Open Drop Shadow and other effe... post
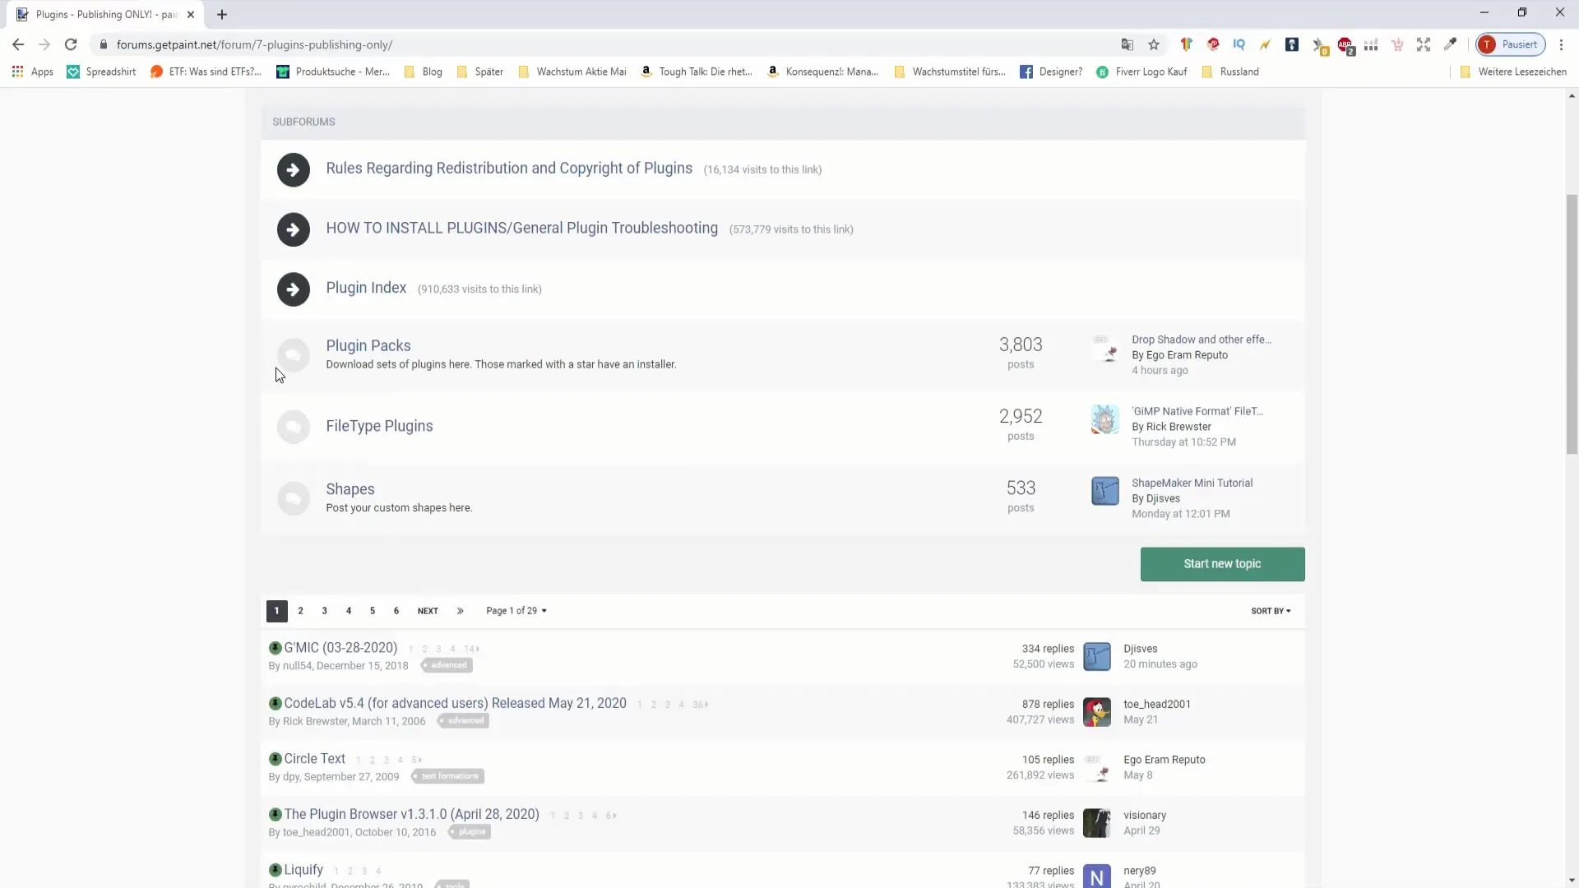 (x=1202, y=340)
